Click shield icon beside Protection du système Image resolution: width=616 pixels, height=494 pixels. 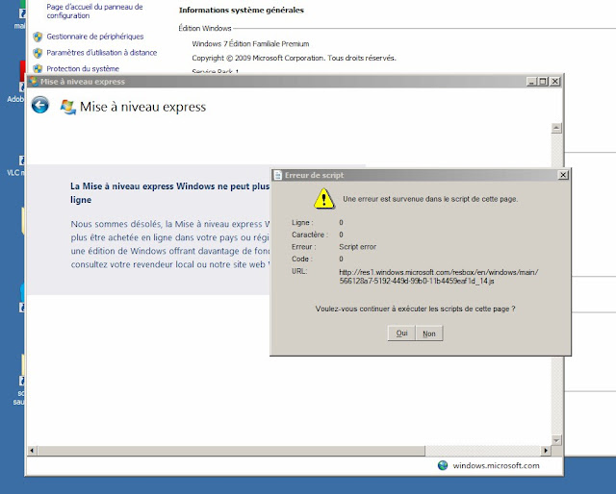pos(38,68)
